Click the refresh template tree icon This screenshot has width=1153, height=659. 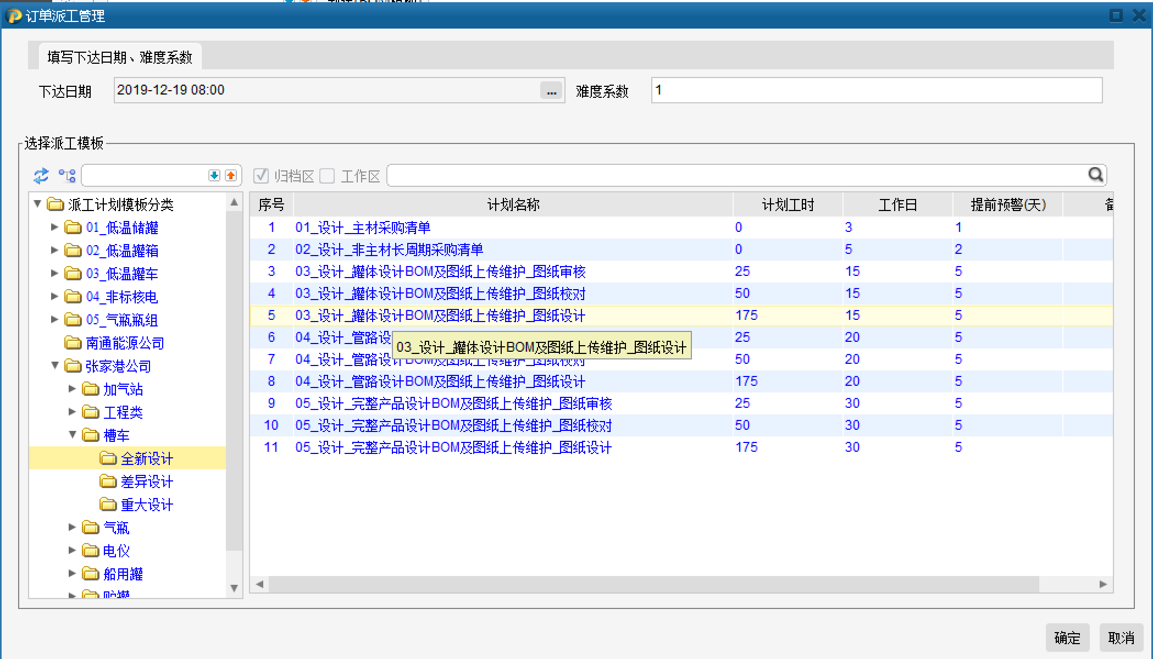pos(41,176)
